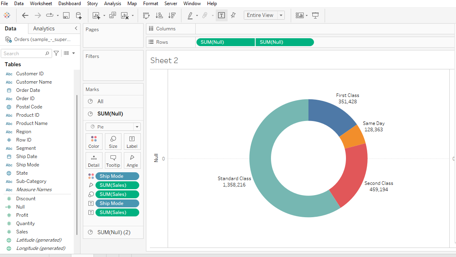This screenshot has width=456, height=257.
Task: Click the Ship Mode pill on Color
Action: [117, 176]
